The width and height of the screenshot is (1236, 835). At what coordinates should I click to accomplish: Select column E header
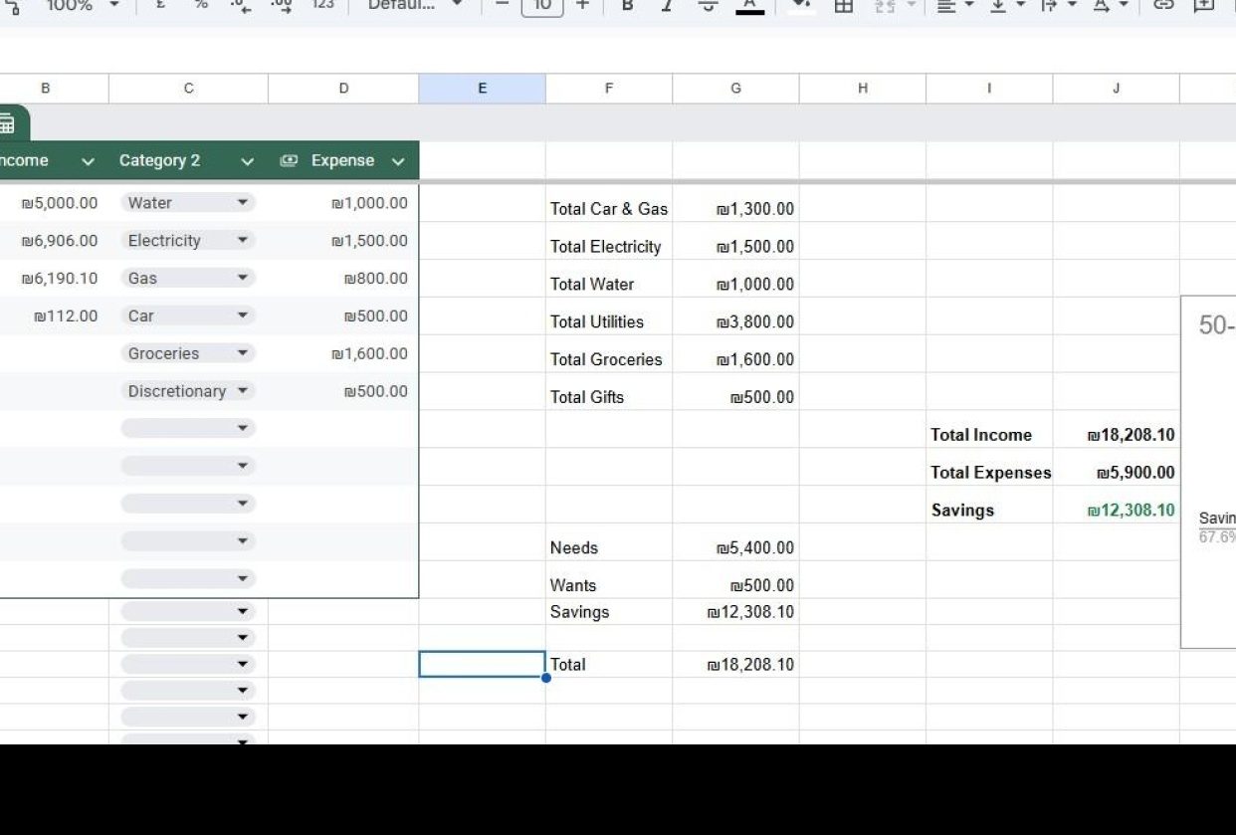click(x=482, y=89)
